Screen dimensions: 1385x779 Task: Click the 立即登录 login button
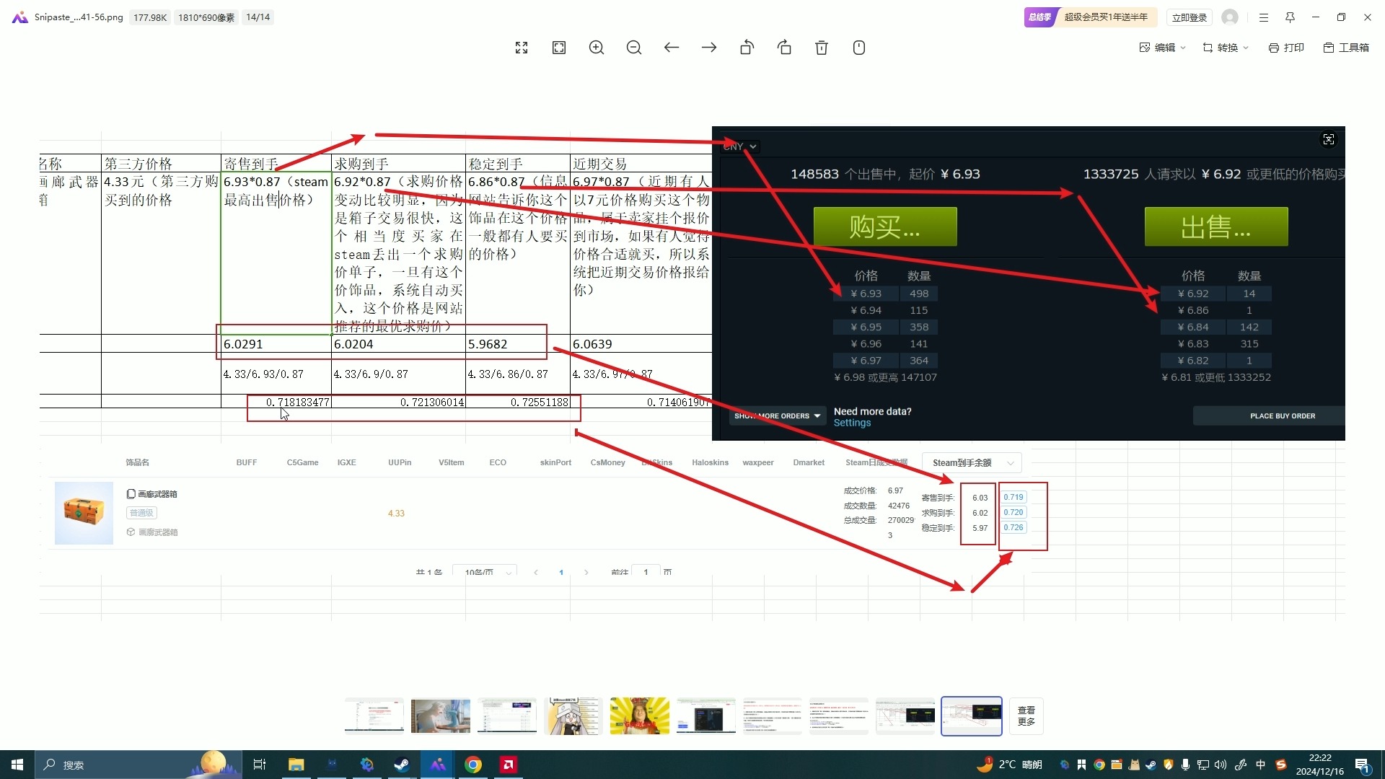click(1189, 17)
